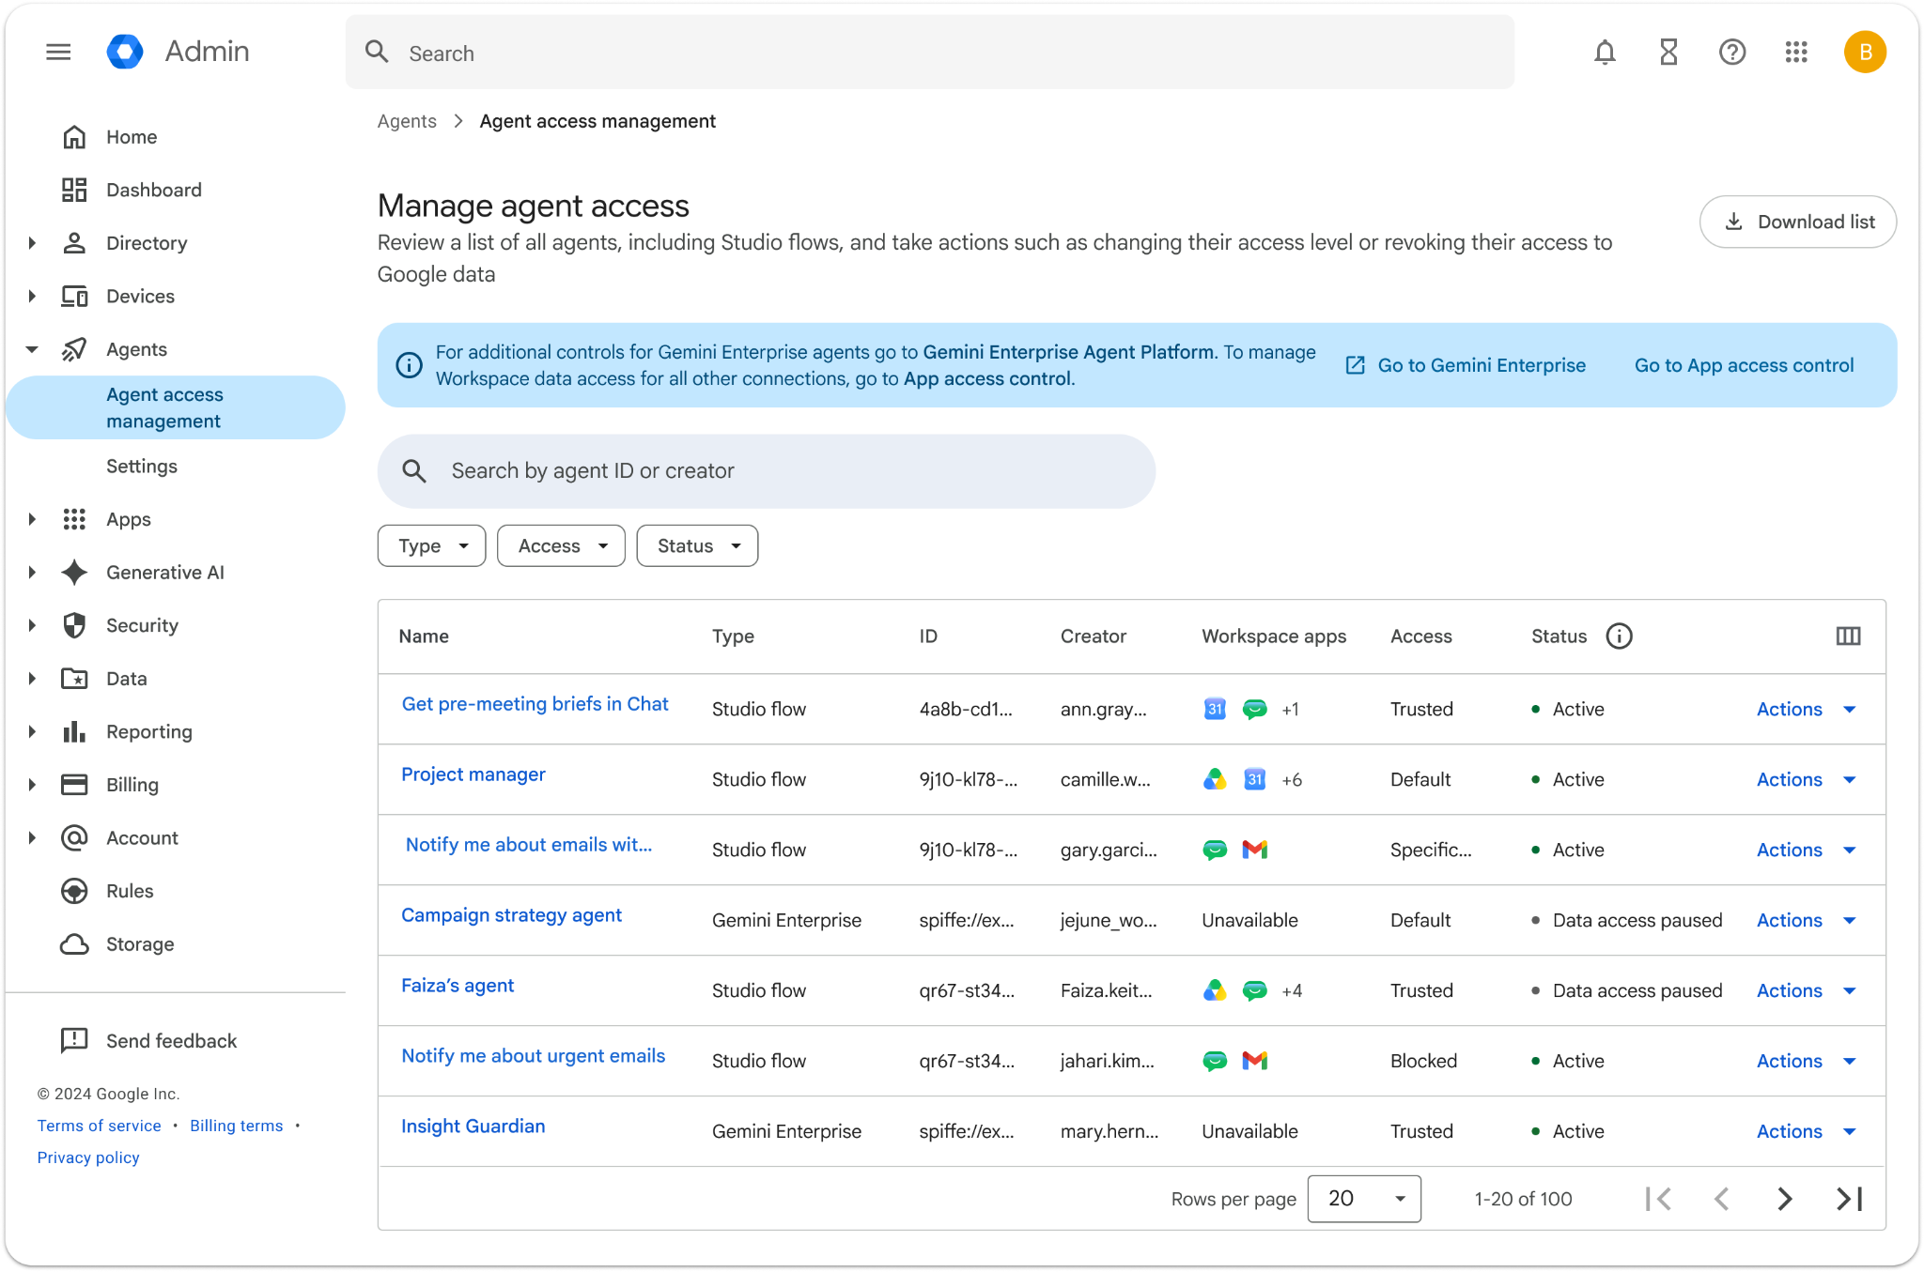Click the Agents rocket icon
The height and width of the screenshot is (1272, 1924).
74,349
